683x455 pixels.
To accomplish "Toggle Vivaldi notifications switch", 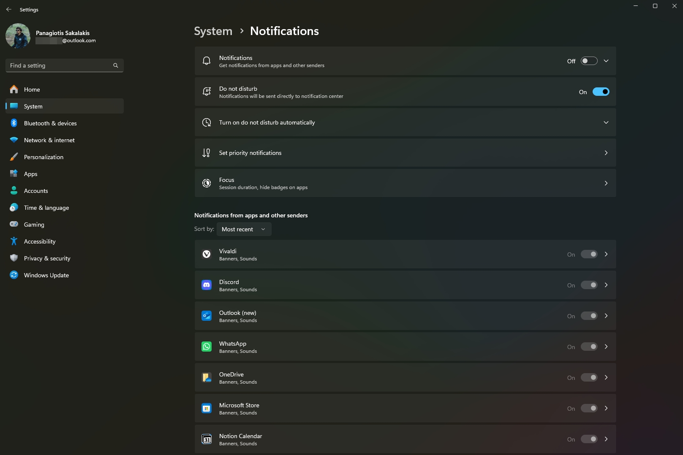I will point(589,254).
